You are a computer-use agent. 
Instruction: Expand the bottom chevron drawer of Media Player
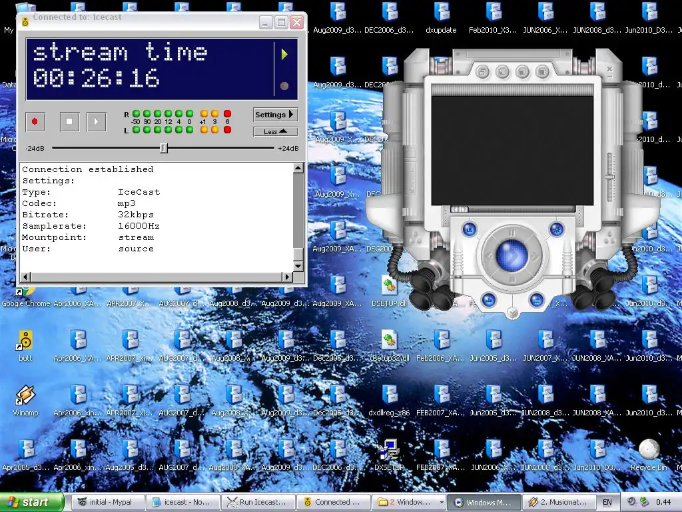click(512, 312)
